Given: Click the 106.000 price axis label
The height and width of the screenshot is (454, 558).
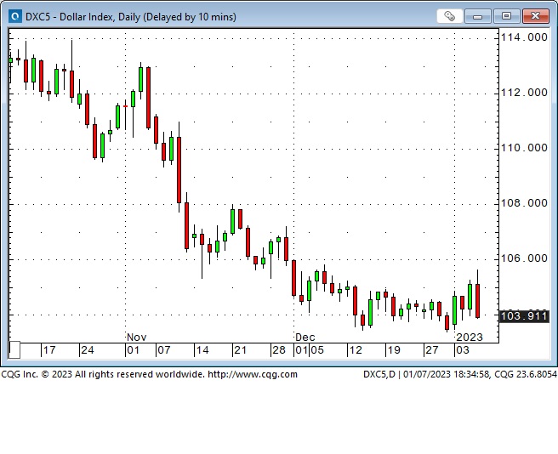Looking at the screenshot, I should pyautogui.click(x=524, y=258).
